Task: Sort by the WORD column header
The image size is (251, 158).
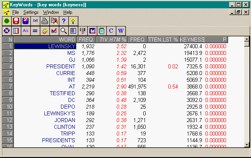Action: [x=45, y=39]
